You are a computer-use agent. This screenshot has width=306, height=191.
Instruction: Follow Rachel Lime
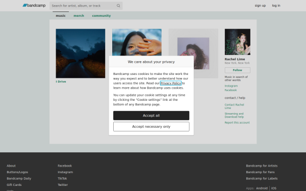coord(238,70)
